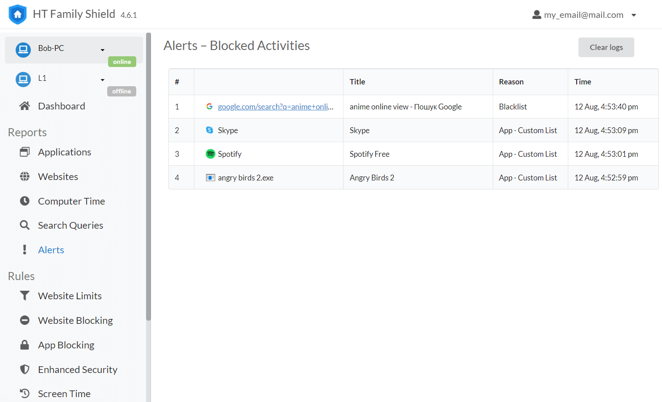
Task: Click the user account avatar icon
Action: 536,15
